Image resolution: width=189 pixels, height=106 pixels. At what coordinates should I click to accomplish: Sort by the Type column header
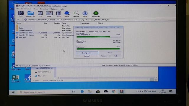[x=64, y=23]
